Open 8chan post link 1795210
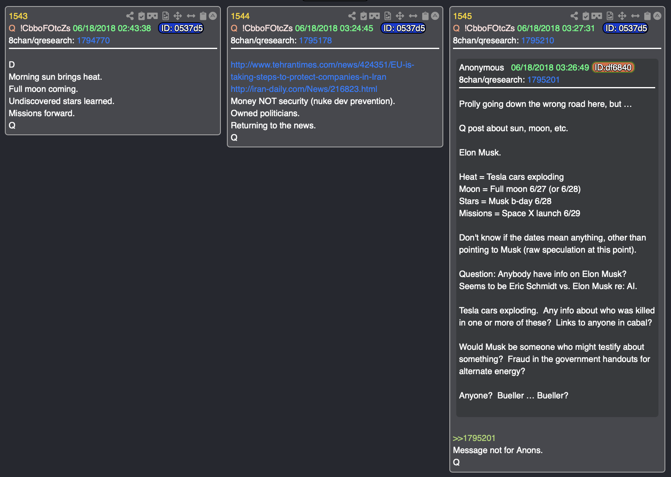Screen dimensions: 671x477 [x=538, y=40]
